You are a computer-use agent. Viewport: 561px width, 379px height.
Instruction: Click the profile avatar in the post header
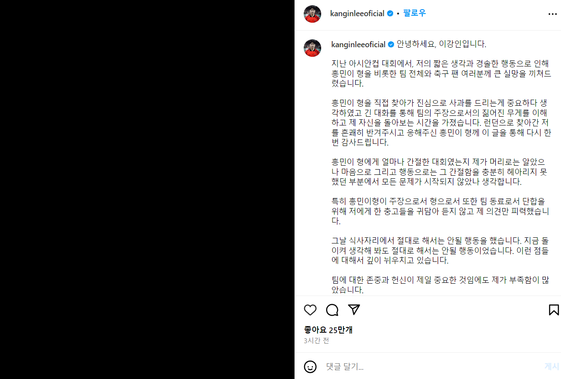(312, 14)
